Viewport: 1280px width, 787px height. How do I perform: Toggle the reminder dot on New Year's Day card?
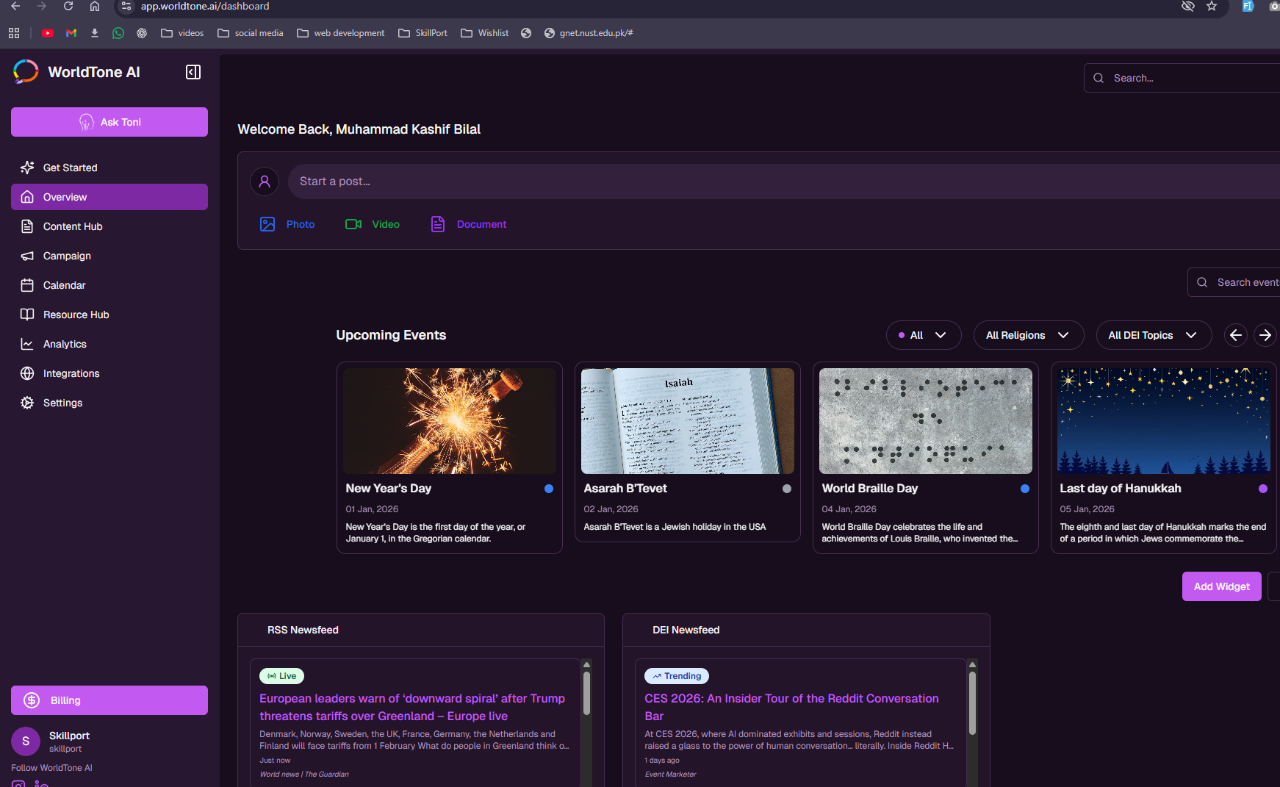point(549,488)
